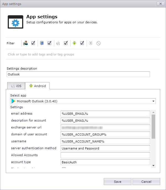The width and height of the screenshot is (166, 190).
Task: Click the account type field with BasicAuth
Action: (x=105, y=162)
